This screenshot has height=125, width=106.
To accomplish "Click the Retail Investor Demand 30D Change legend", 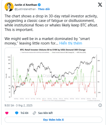I will click(62, 53).
